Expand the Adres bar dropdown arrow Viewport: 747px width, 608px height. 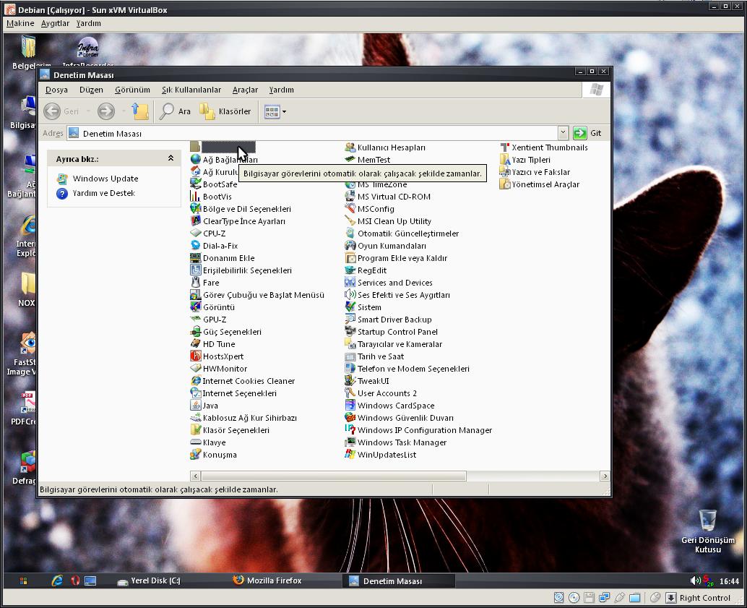pyautogui.click(x=563, y=133)
